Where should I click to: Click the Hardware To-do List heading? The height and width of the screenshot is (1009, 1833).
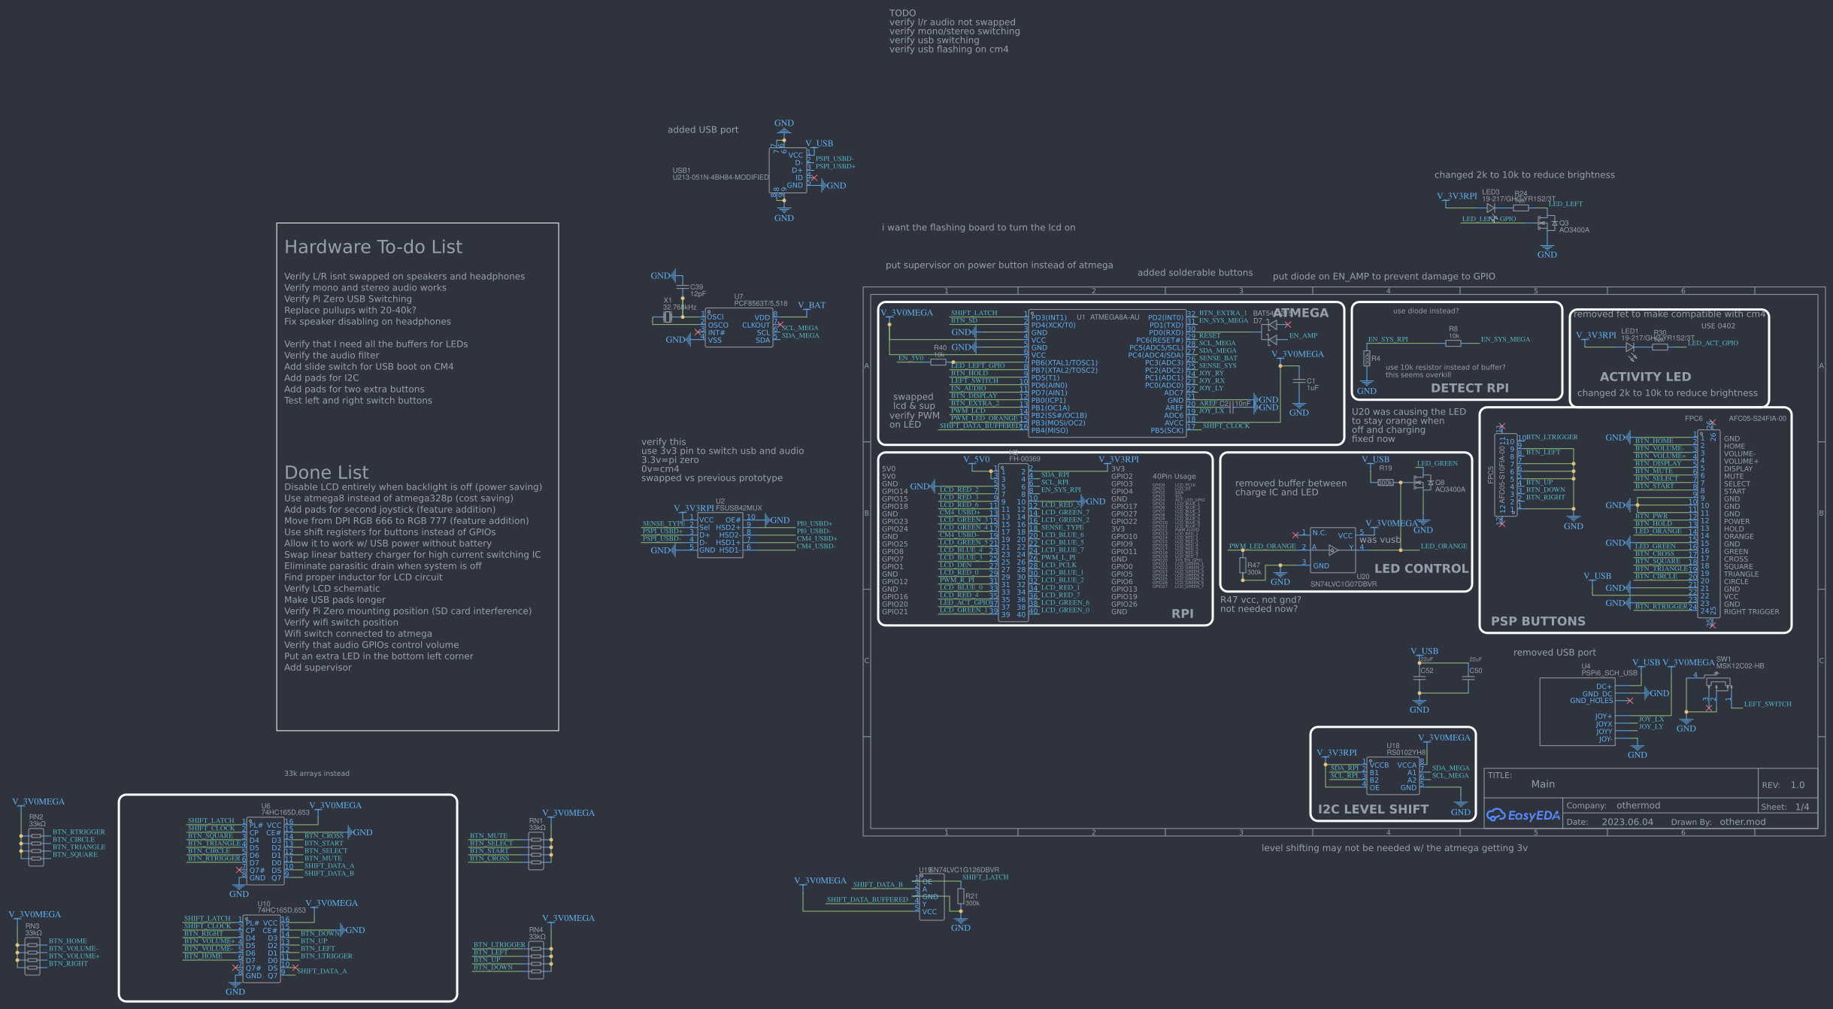click(x=373, y=247)
